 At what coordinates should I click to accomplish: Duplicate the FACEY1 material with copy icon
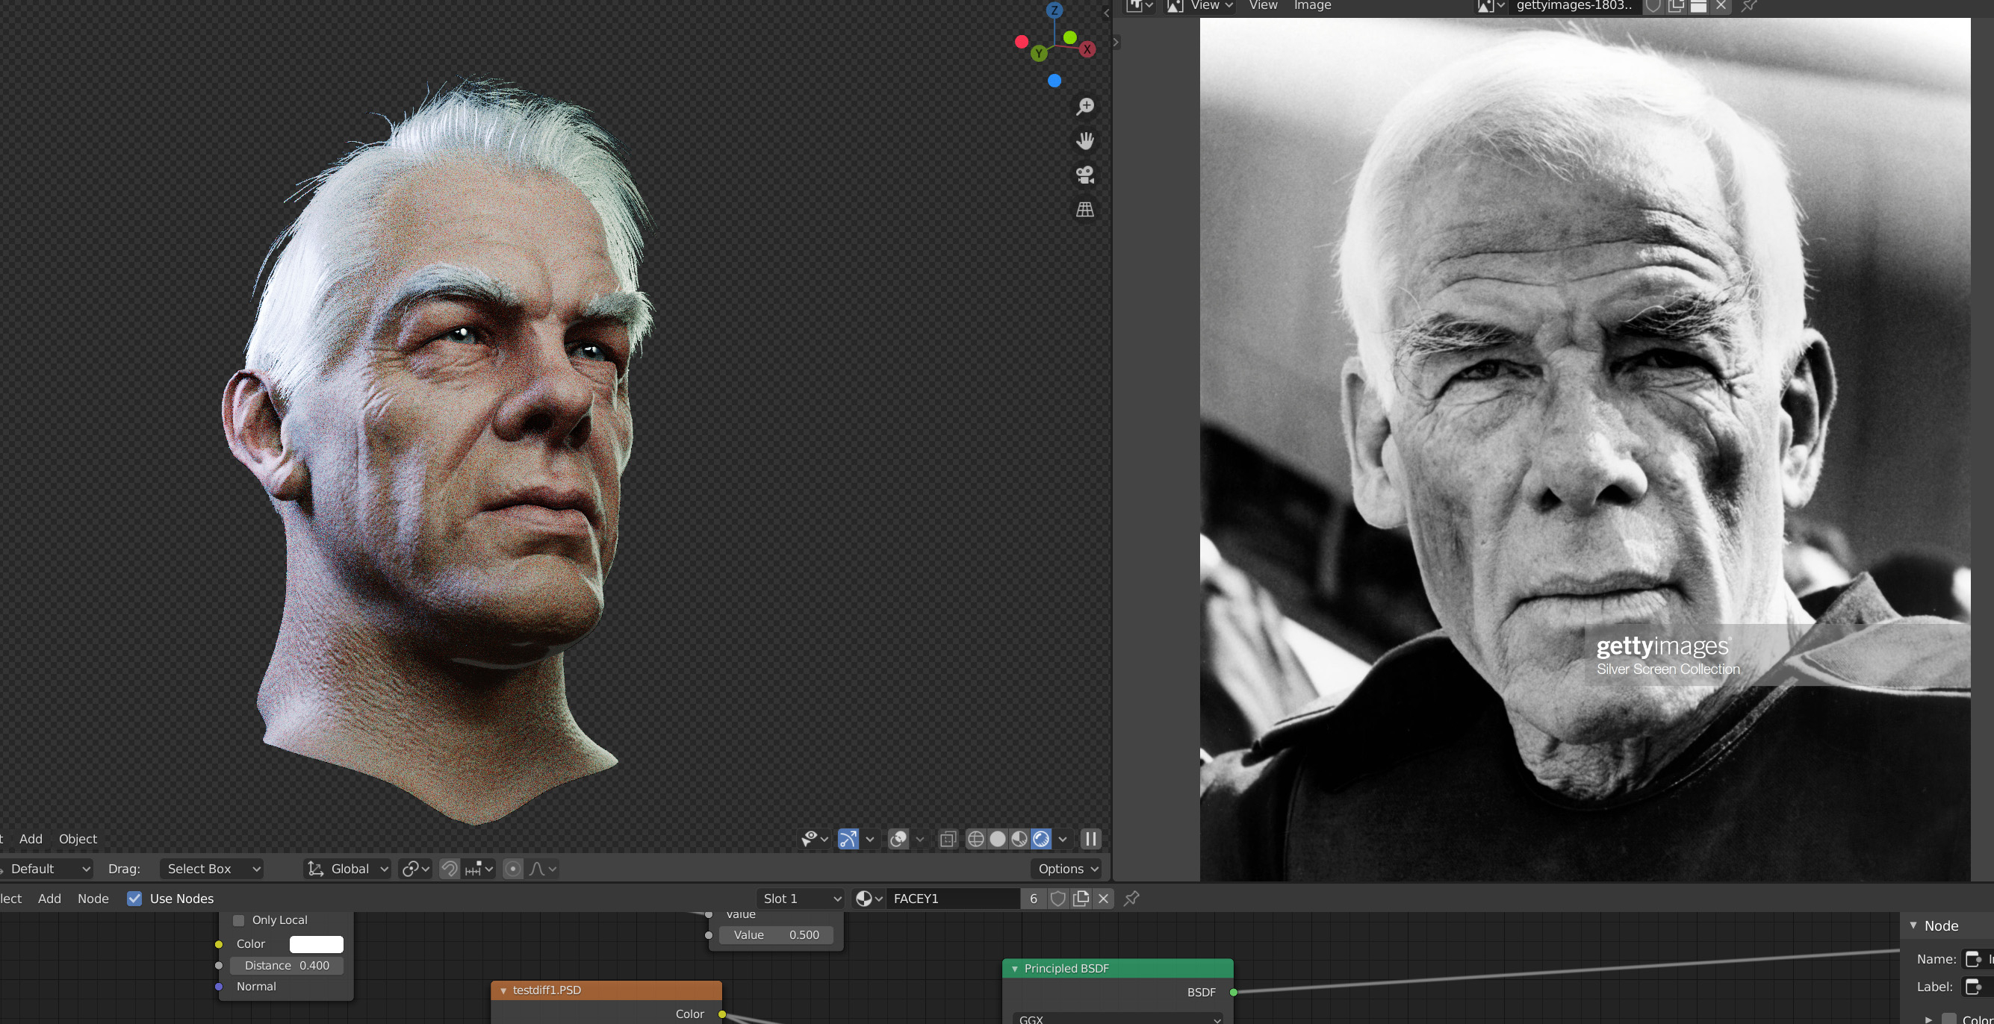[x=1081, y=899]
